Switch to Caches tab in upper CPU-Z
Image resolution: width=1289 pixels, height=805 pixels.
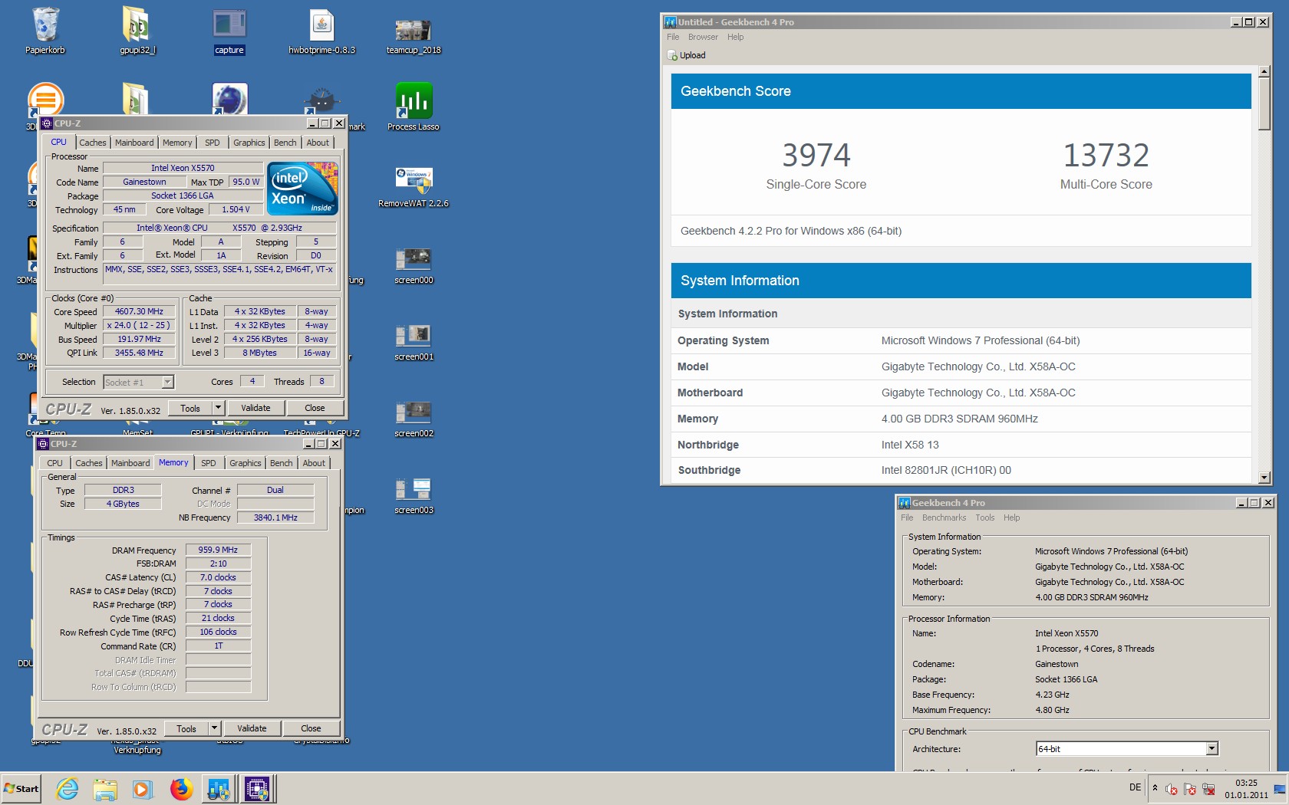(93, 143)
